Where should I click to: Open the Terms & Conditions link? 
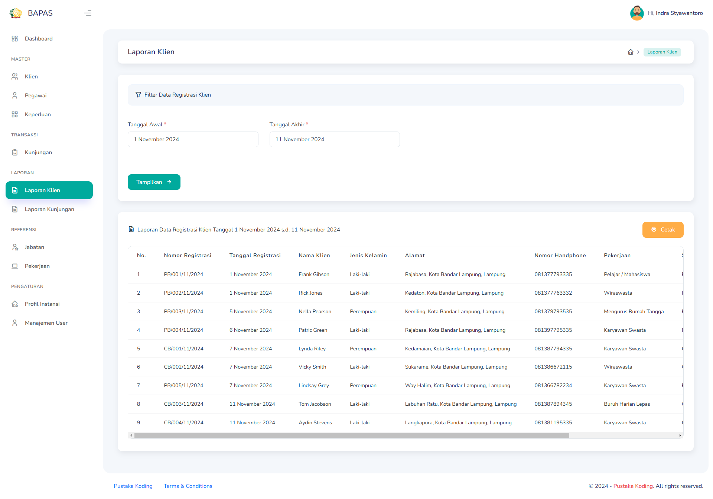(x=188, y=486)
